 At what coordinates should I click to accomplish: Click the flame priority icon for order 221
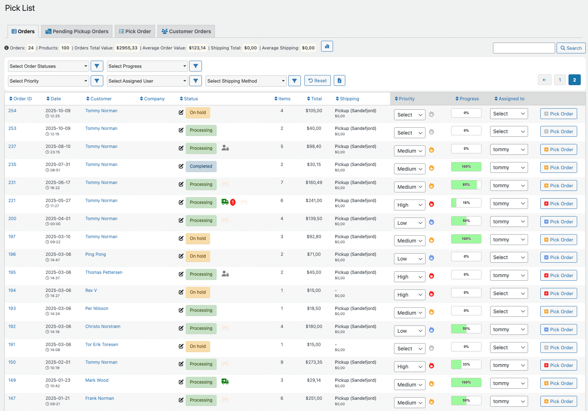click(x=431, y=204)
